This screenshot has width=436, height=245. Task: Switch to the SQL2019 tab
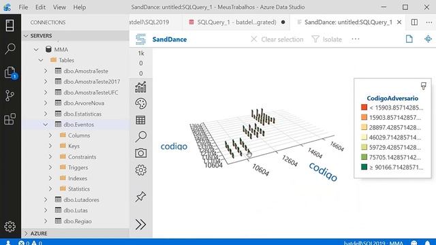[156, 22]
